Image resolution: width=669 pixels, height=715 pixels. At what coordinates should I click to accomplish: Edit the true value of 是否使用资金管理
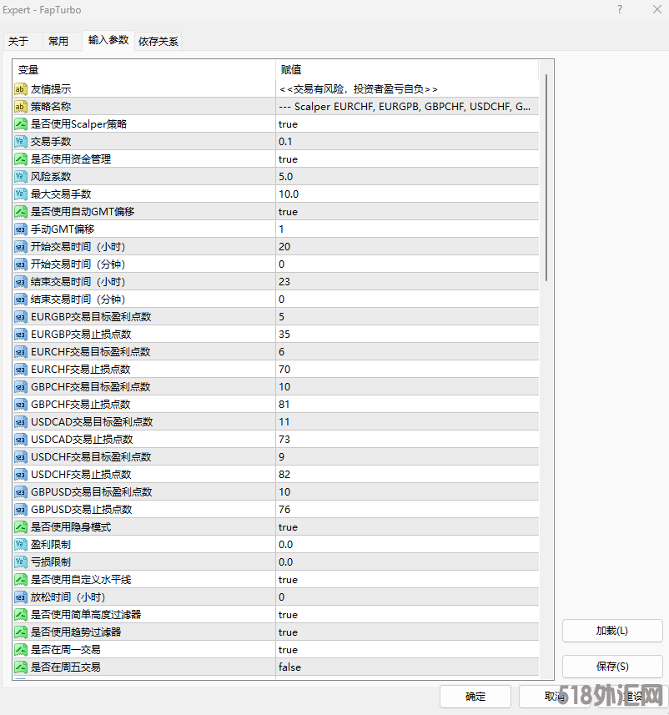407,159
